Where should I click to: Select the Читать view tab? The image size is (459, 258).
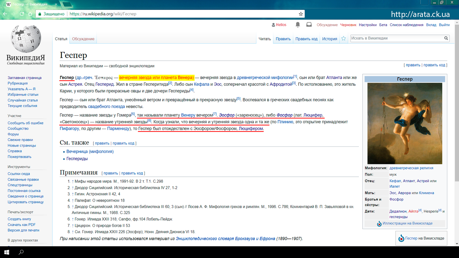[265, 39]
